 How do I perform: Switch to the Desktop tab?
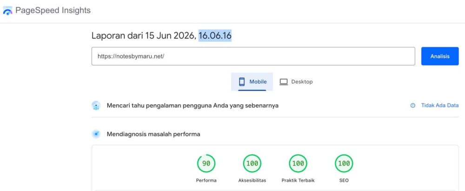click(x=296, y=82)
